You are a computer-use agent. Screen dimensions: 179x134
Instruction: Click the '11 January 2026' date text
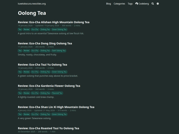coord(25,47)
